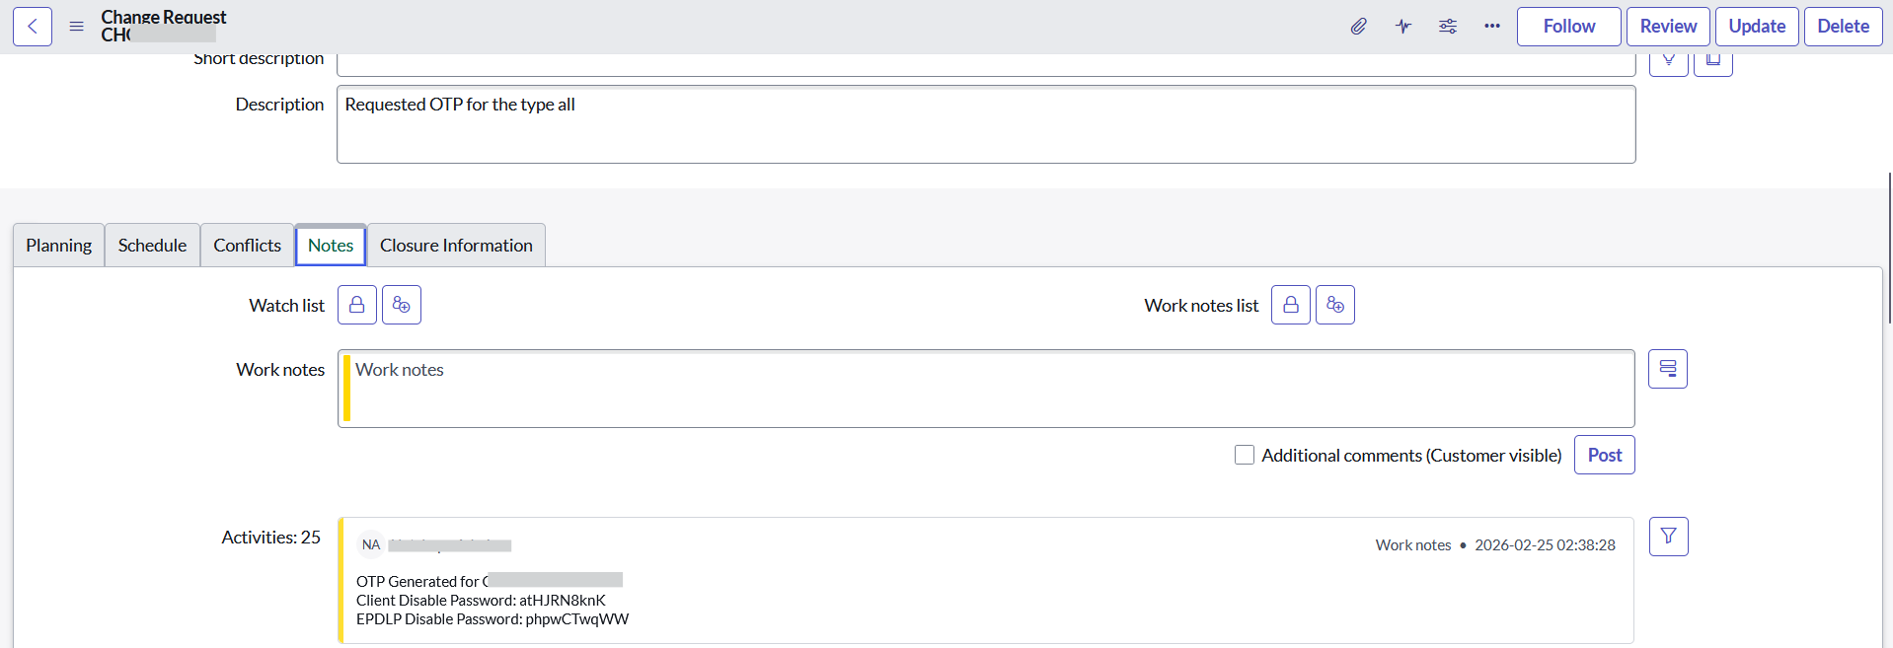Screen dimensions: 1893x648
Task: Click the back arrow button
Action: click(33, 27)
